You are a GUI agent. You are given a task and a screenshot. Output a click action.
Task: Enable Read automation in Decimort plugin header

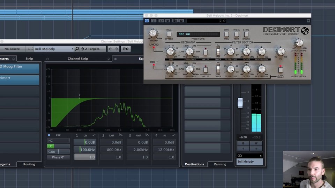162,21
